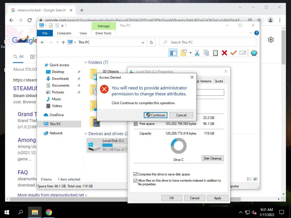
Task: Click the orange checkmark icon in Explorer toolbar
Action: pyautogui.click(x=234, y=53)
